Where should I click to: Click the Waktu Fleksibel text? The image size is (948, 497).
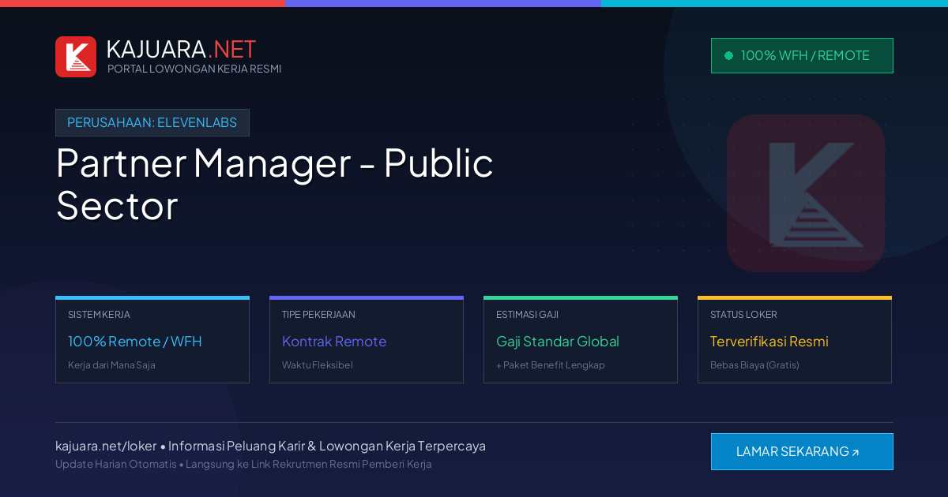click(318, 365)
